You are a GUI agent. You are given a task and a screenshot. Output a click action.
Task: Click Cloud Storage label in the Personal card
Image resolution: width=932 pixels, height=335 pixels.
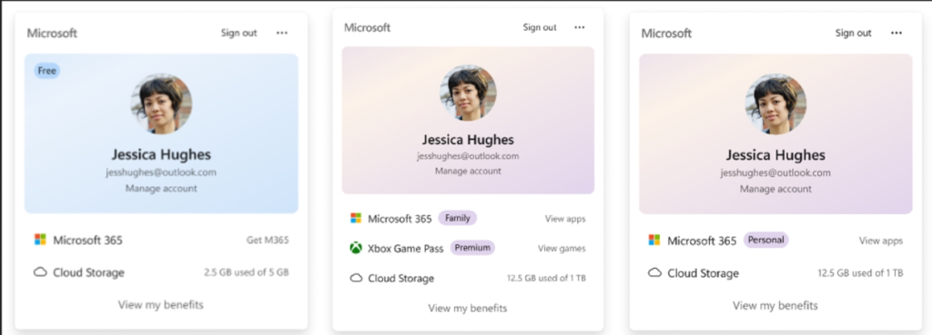coord(704,272)
